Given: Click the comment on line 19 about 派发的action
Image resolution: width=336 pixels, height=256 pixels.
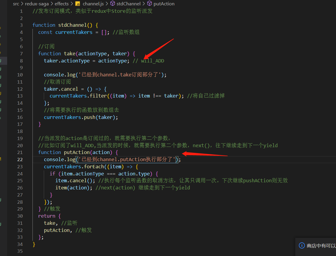Looking at the screenshot, I should (x=104, y=138).
